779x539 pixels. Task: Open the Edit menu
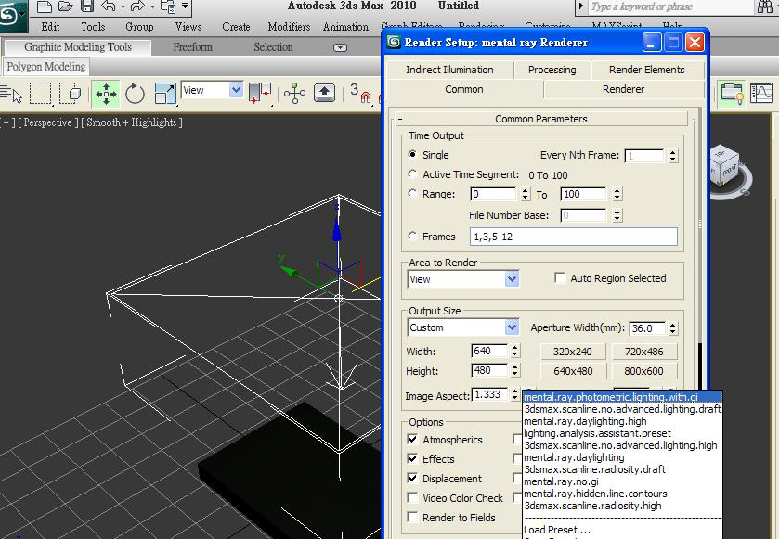(x=51, y=27)
